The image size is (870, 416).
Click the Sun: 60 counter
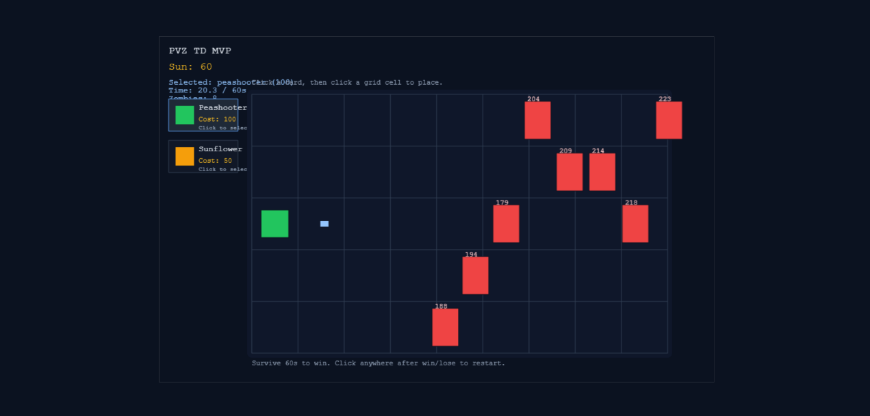190,67
